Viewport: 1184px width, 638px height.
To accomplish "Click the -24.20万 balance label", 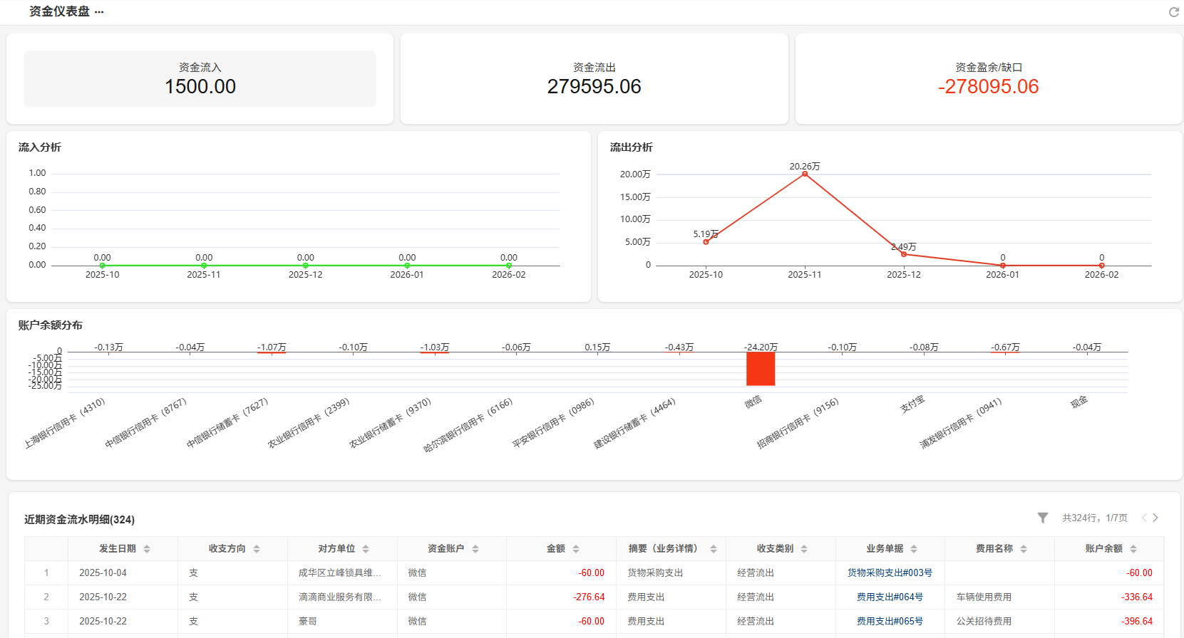I will pyautogui.click(x=761, y=347).
